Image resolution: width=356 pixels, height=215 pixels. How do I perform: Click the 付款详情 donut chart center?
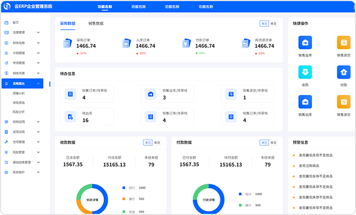coord(209,200)
